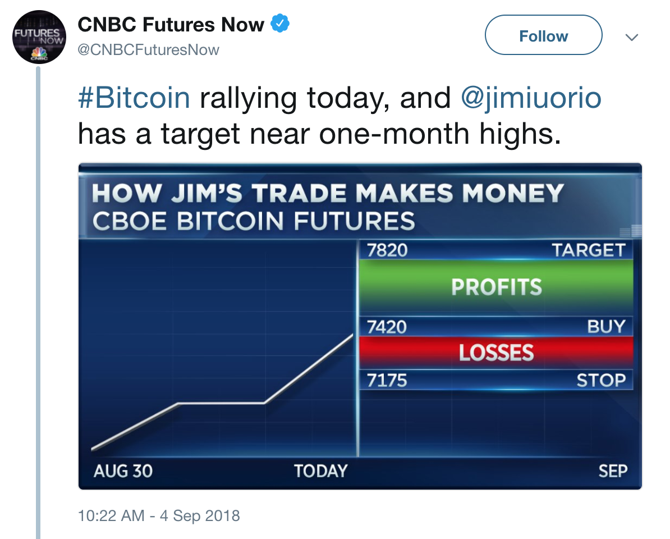Click the SEP label on chart axis
The width and height of the screenshot is (670, 539).
613,471
